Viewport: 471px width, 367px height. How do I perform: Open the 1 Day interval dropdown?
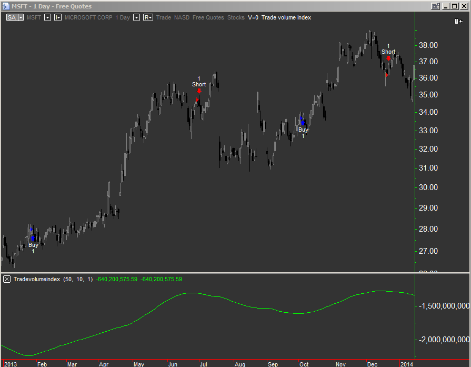(136, 17)
